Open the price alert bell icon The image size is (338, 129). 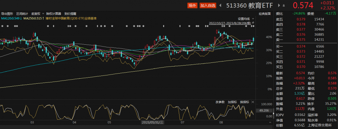tap(284, 6)
